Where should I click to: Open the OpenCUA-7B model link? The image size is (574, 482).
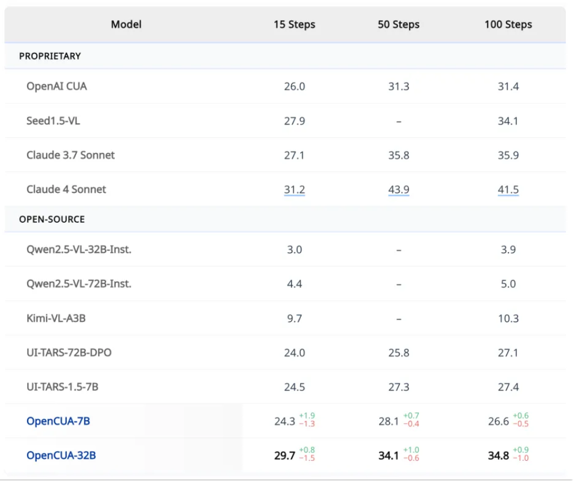58,421
